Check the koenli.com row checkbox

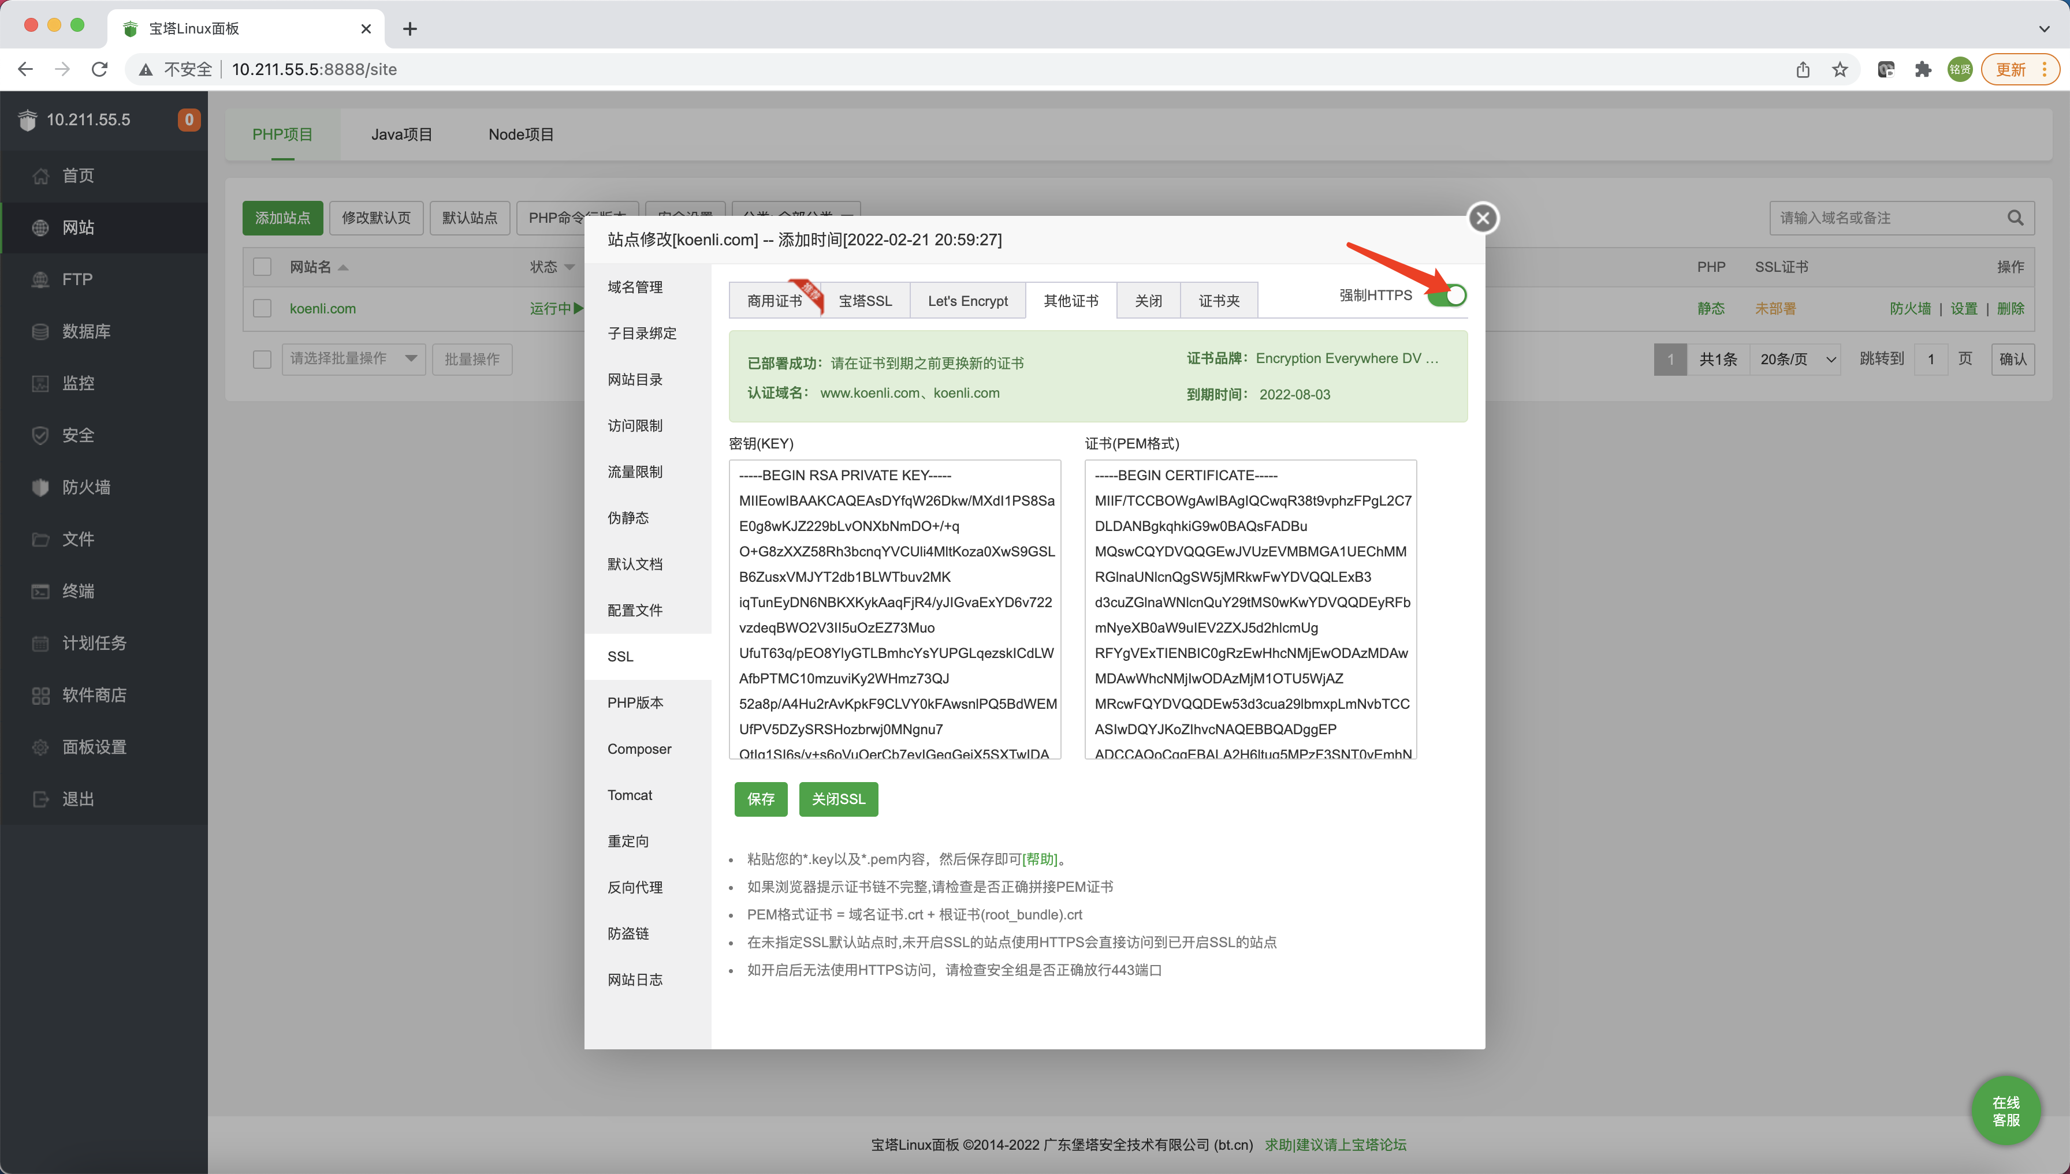[262, 308]
